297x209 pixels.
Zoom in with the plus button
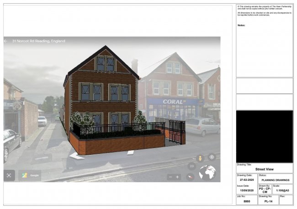[178, 177]
